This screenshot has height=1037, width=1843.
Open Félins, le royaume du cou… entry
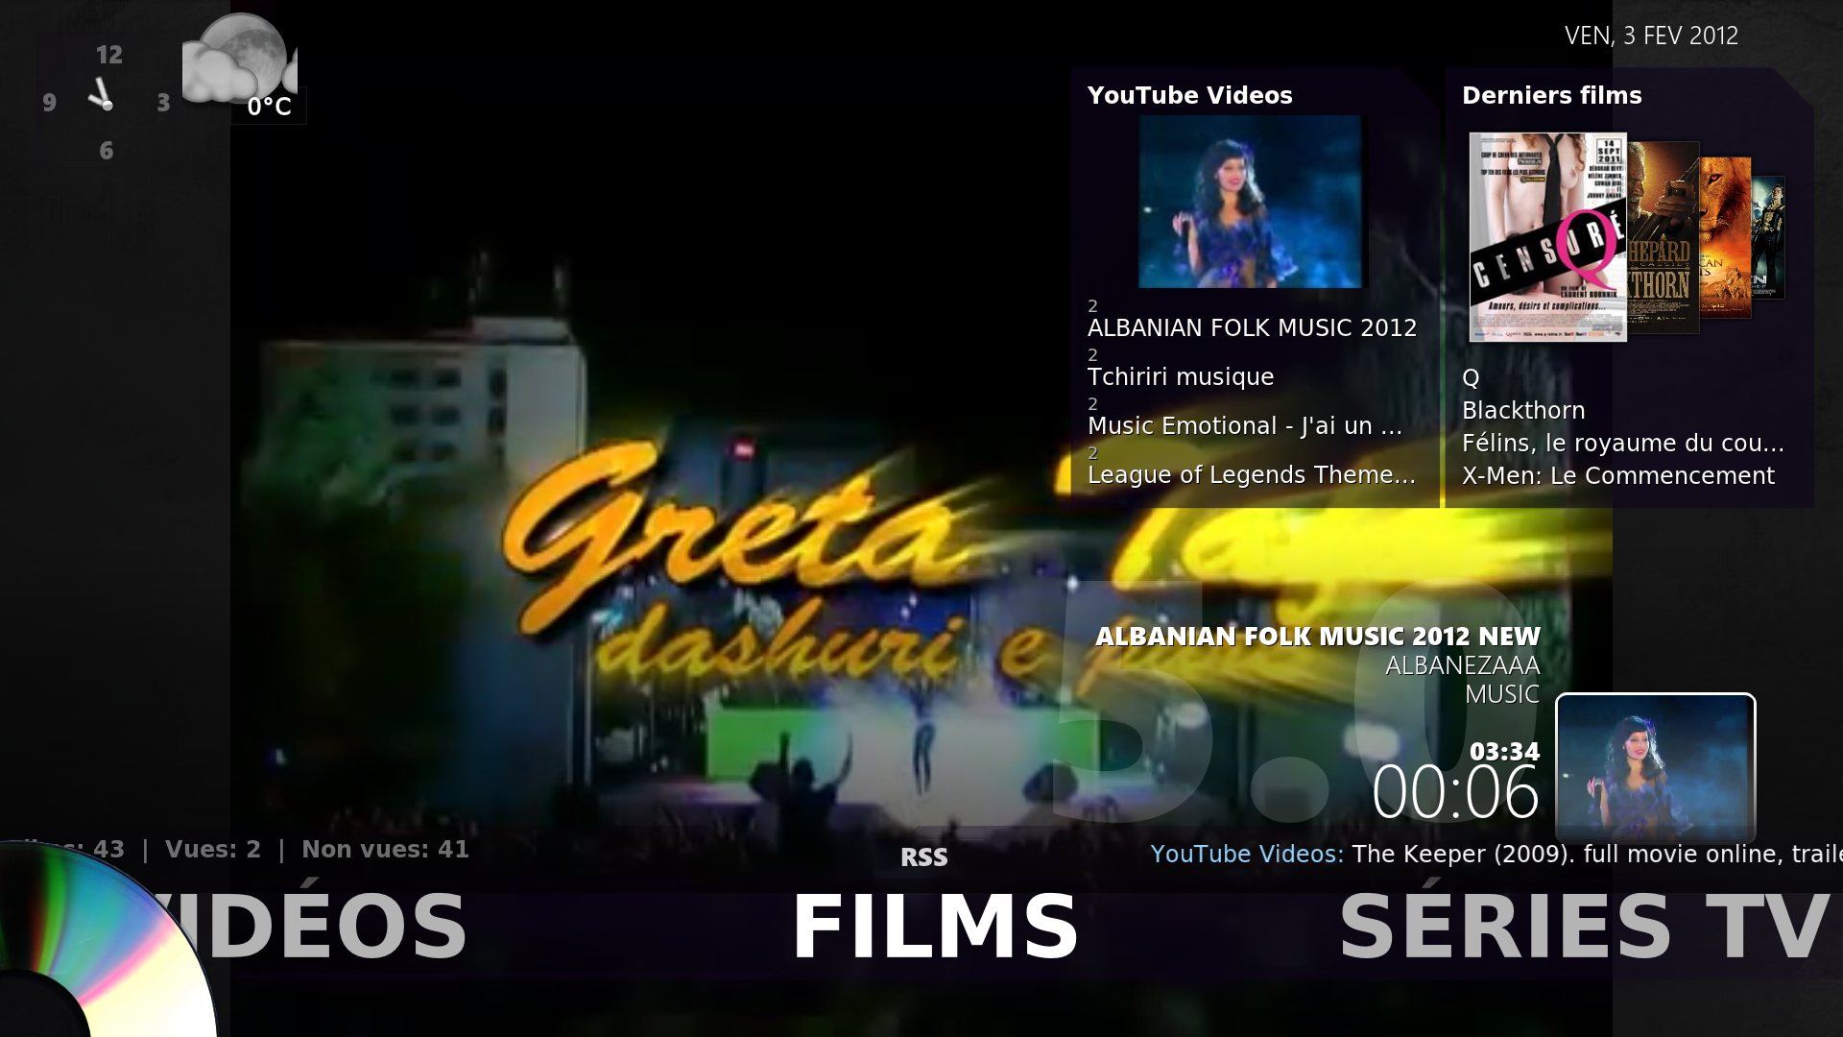(x=1623, y=443)
